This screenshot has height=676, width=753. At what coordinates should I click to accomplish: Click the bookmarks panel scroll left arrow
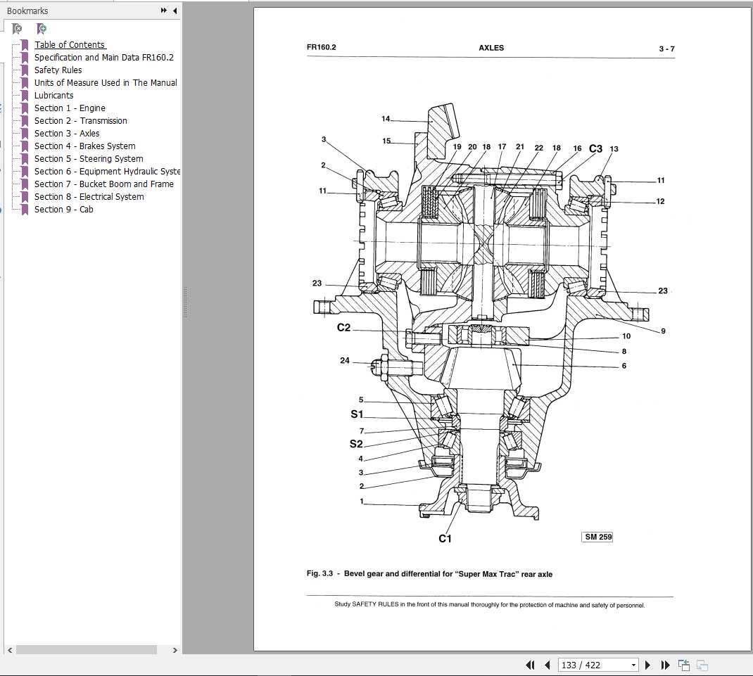pyautogui.click(x=10, y=650)
